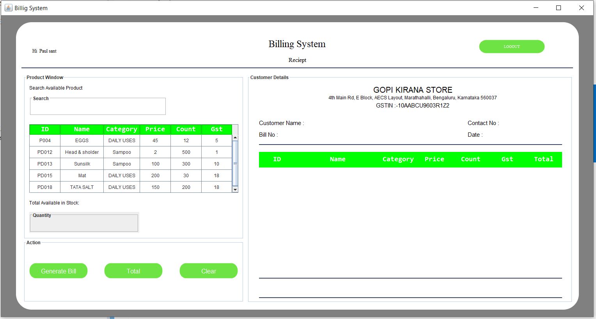
Task: Click the PD015 ID cell
Action: click(45, 176)
